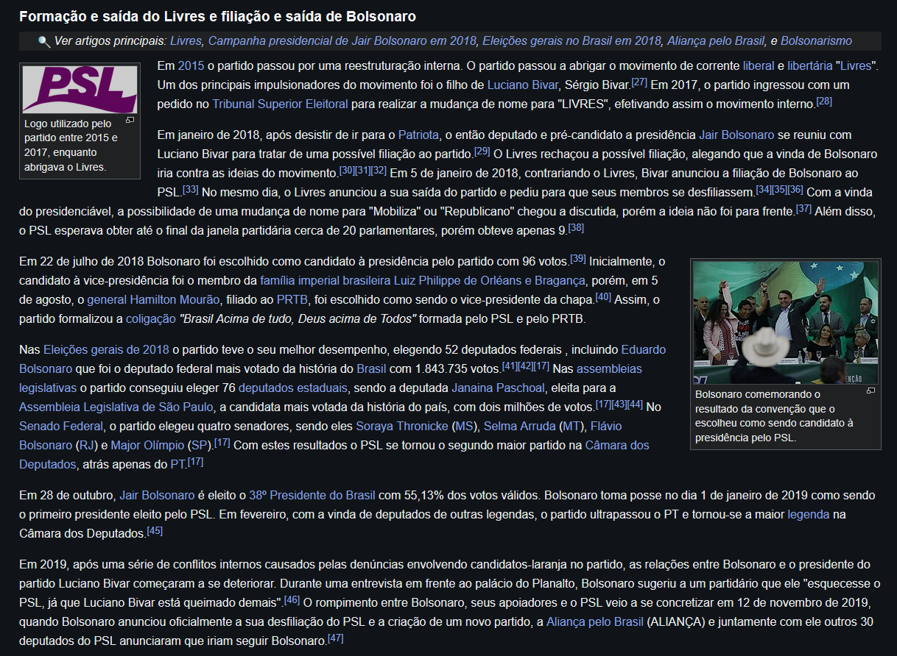
Task: Open the Senado Federal link
Action: [61, 426]
